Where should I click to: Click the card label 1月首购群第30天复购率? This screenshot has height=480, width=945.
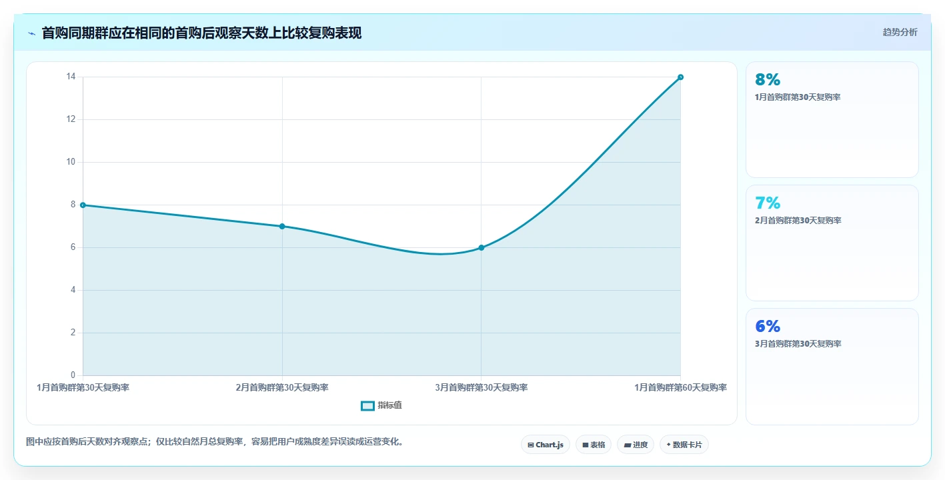(798, 97)
